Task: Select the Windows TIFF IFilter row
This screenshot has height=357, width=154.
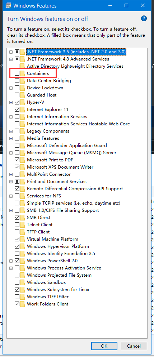Action: pos(48,297)
